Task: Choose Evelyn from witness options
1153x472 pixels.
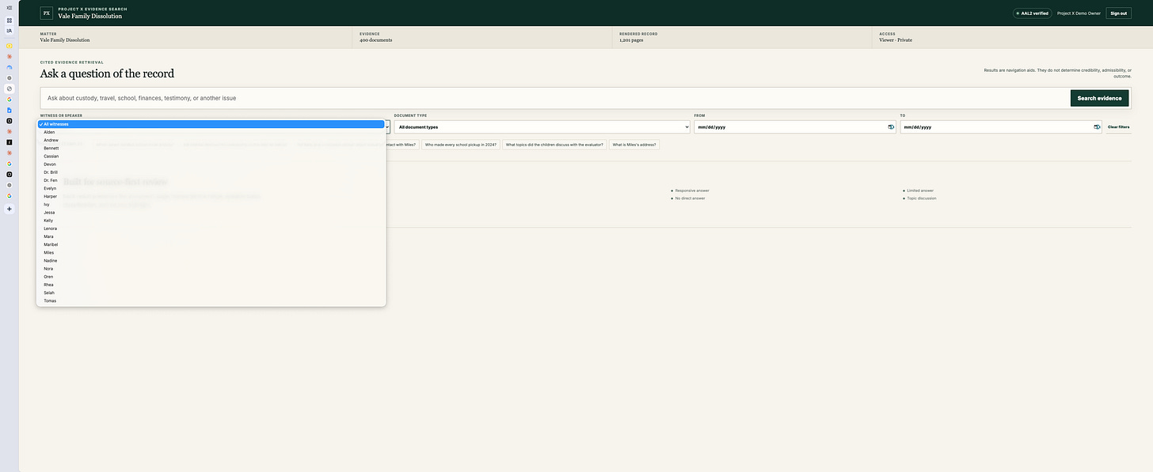Action: click(211, 188)
